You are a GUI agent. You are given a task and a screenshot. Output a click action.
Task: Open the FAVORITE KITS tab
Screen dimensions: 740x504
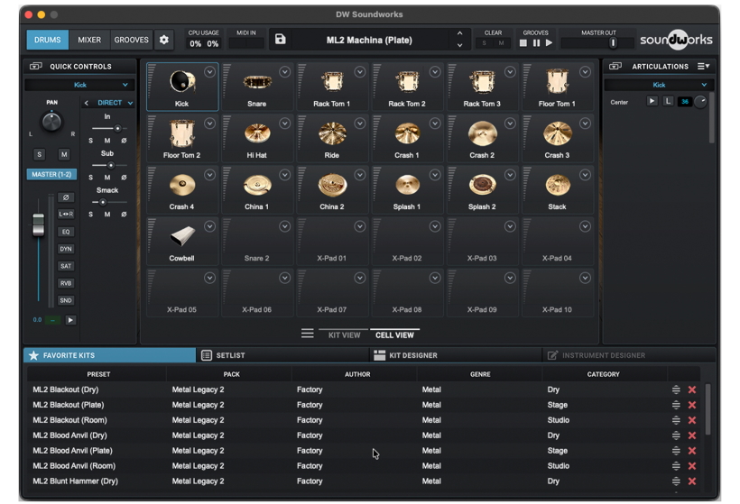click(x=109, y=355)
